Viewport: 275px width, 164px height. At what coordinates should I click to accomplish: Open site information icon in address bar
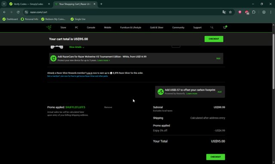26,12
